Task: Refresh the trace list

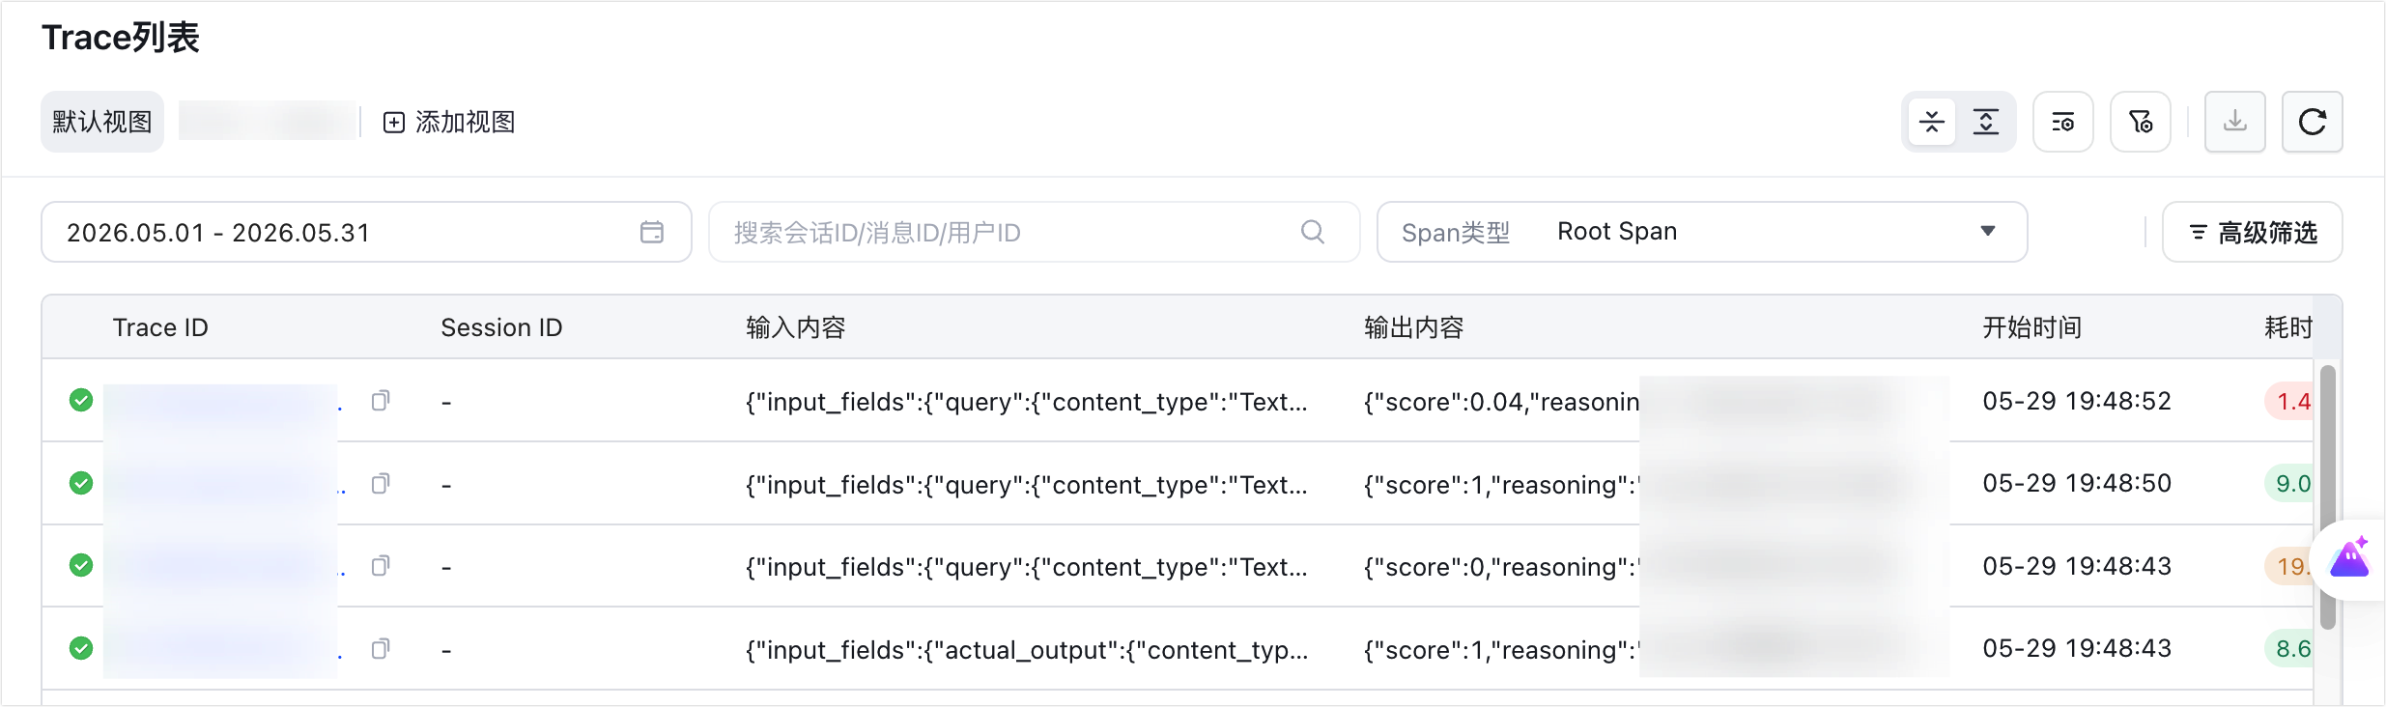Action: tap(2313, 122)
